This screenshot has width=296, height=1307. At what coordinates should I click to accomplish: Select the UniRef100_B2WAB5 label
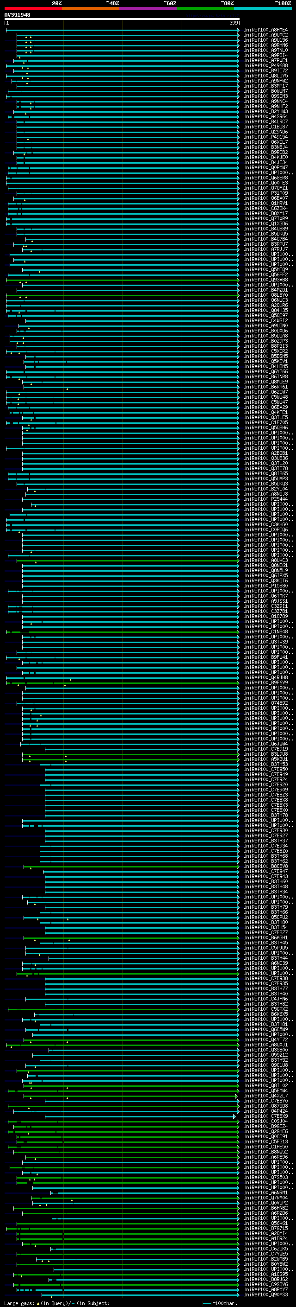[x=265, y=1259]
